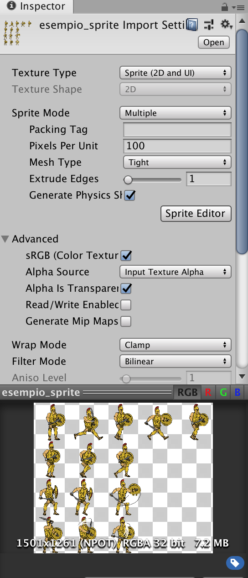Screen dimensions: 248x578
Task: Show only the green G channel
Action: [223, 392]
